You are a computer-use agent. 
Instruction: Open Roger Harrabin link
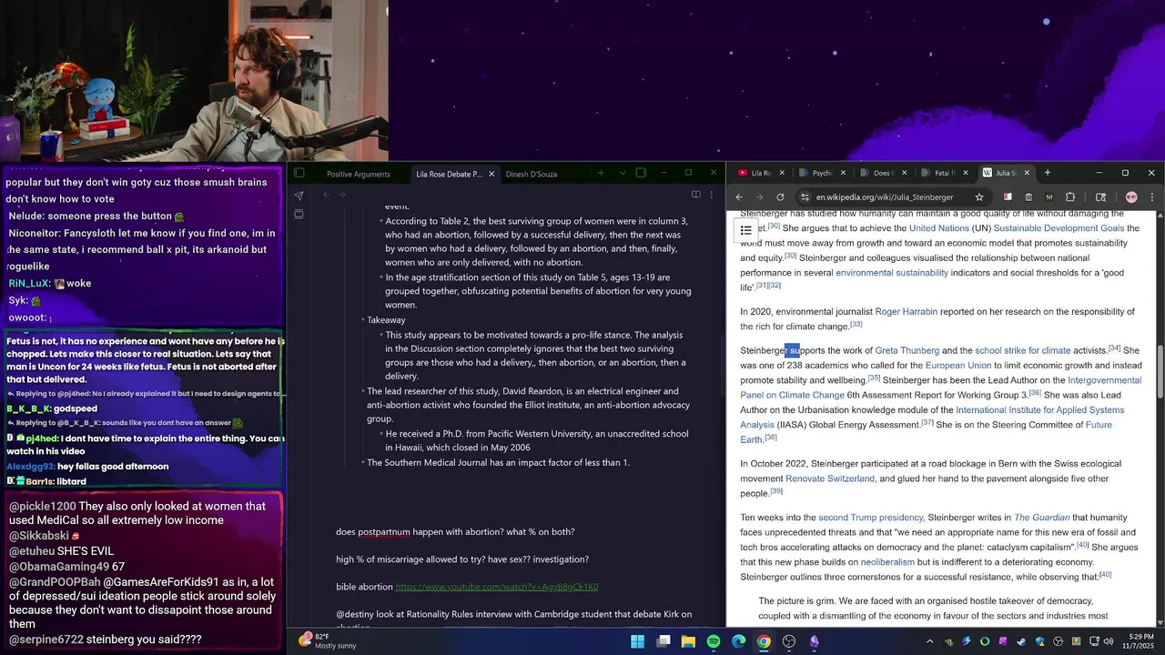coord(906,311)
